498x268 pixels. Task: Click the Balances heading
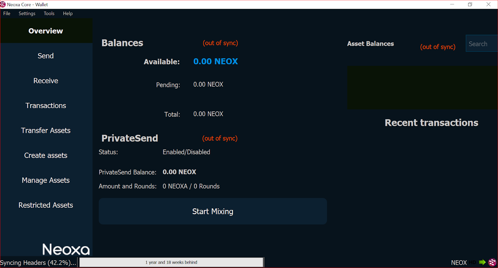(122, 43)
